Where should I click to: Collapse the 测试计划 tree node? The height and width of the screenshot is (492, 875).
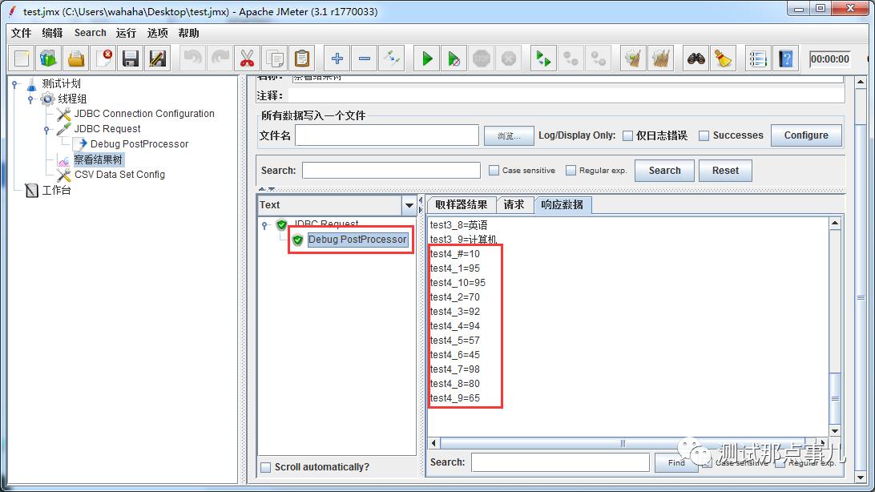15,84
